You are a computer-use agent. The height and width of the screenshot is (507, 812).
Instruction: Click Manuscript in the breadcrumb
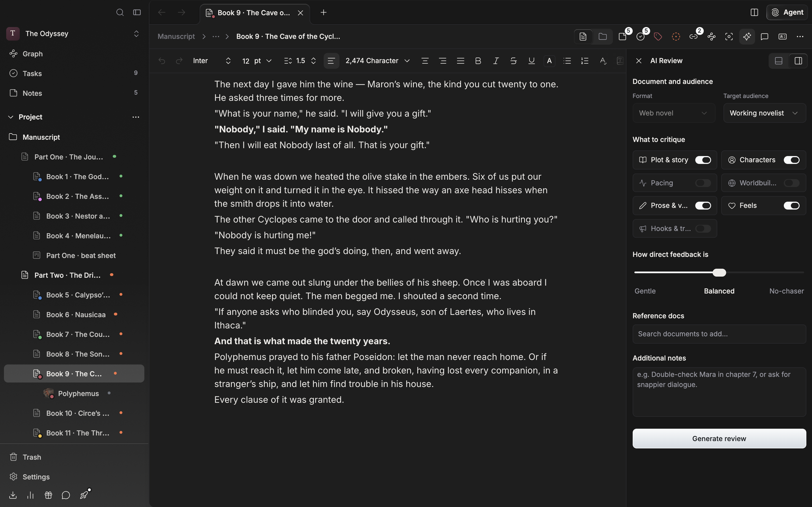pos(176,37)
